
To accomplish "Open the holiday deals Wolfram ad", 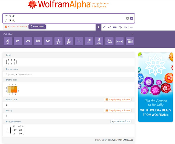I will coord(156,87).
